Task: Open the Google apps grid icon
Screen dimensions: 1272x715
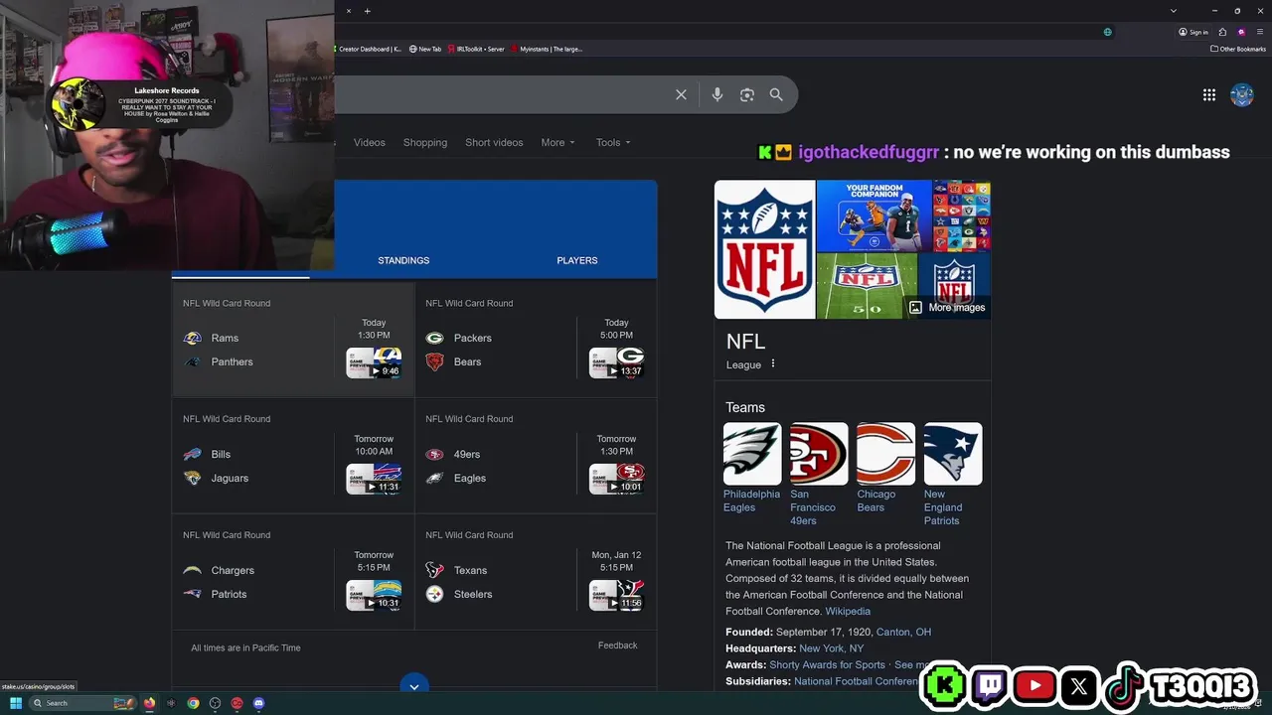Action: pyautogui.click(x=1208, y=94)
